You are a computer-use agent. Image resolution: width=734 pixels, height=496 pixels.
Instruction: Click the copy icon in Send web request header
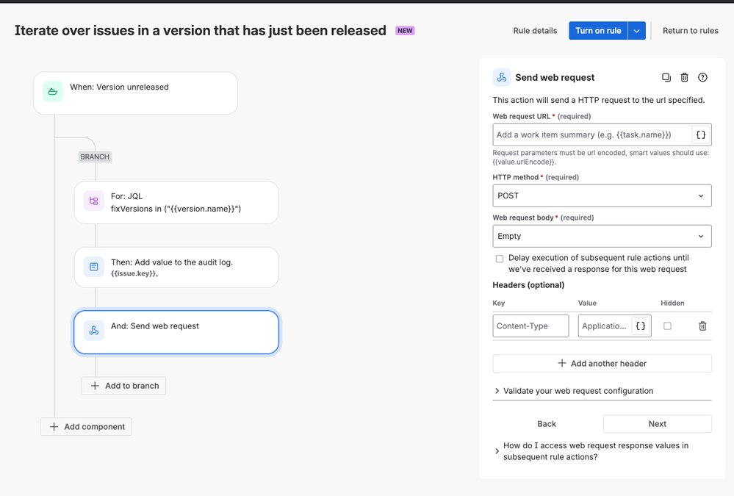tap(666, 77)
